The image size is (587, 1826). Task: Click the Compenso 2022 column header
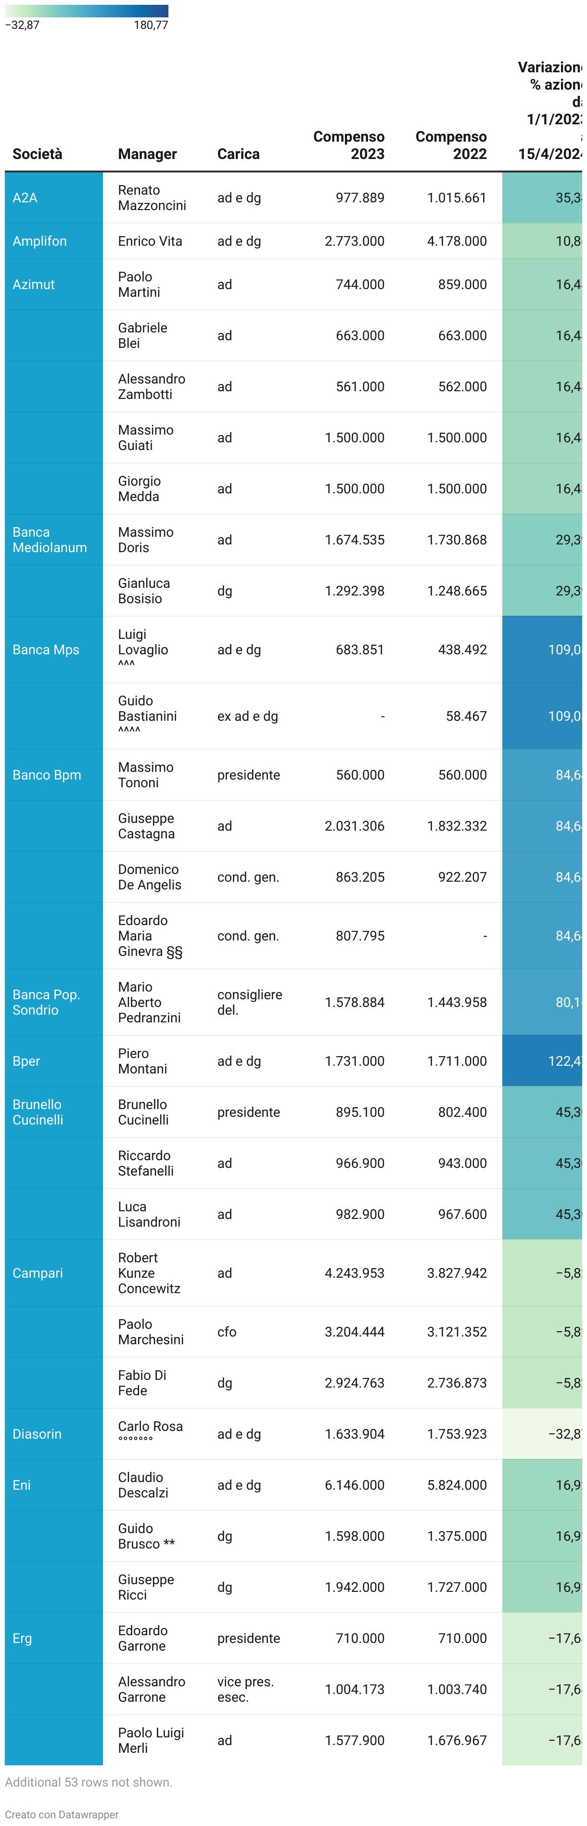click(x=450, y=146)
